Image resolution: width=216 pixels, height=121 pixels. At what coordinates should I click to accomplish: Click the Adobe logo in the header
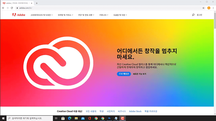click(x=19, y=15)
